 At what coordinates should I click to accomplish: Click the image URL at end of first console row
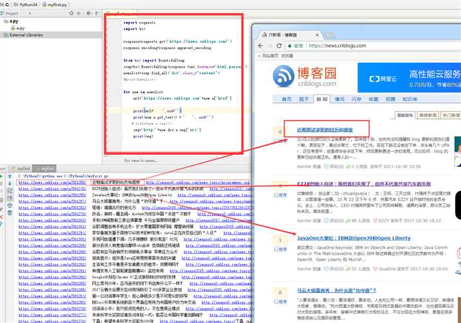(197, 183)
